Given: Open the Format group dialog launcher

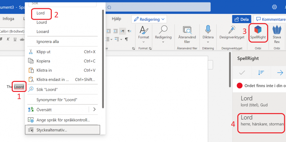Looking at the screenshot, I should pos(150,48).
